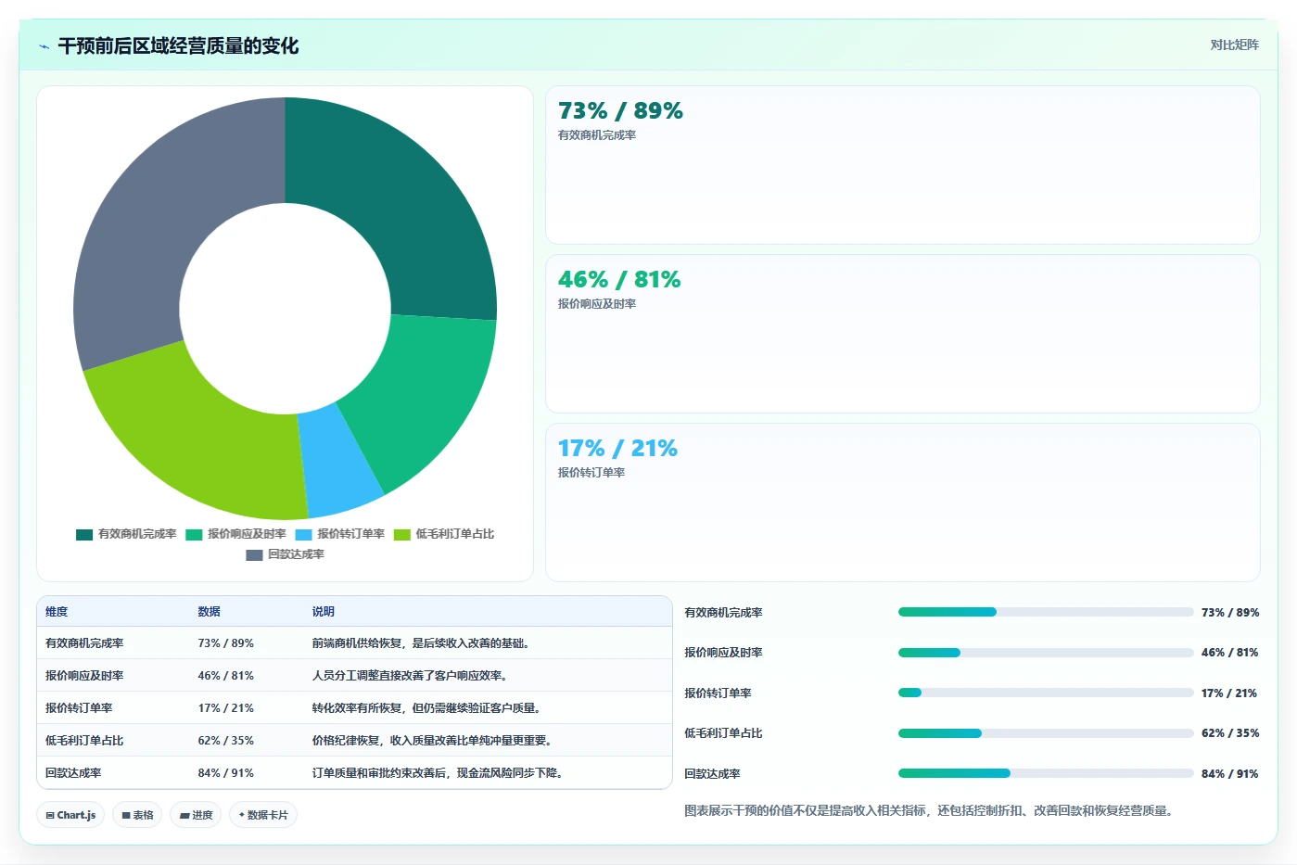Select the 低毛利订单占比 table row label

point(84,741)
